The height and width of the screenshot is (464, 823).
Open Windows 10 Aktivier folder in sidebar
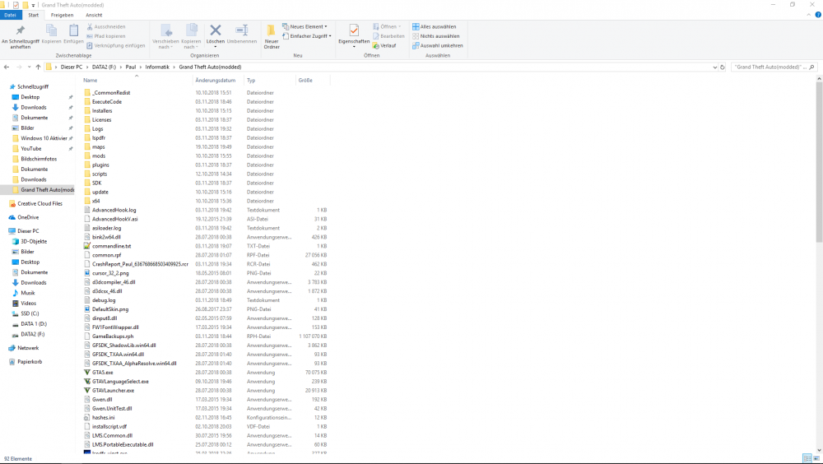43,138
